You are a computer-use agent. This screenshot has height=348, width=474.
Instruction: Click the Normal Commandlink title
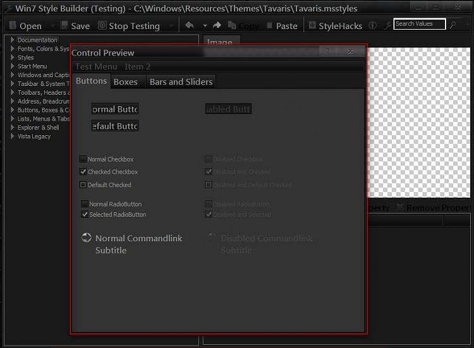click(139, 238)
